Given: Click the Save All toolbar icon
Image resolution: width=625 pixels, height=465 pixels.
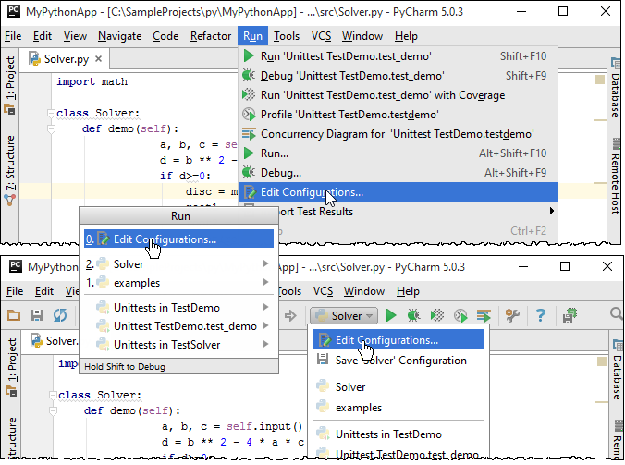Looking at the screenshot, I should pyautogui.click(x=37, y=316).
